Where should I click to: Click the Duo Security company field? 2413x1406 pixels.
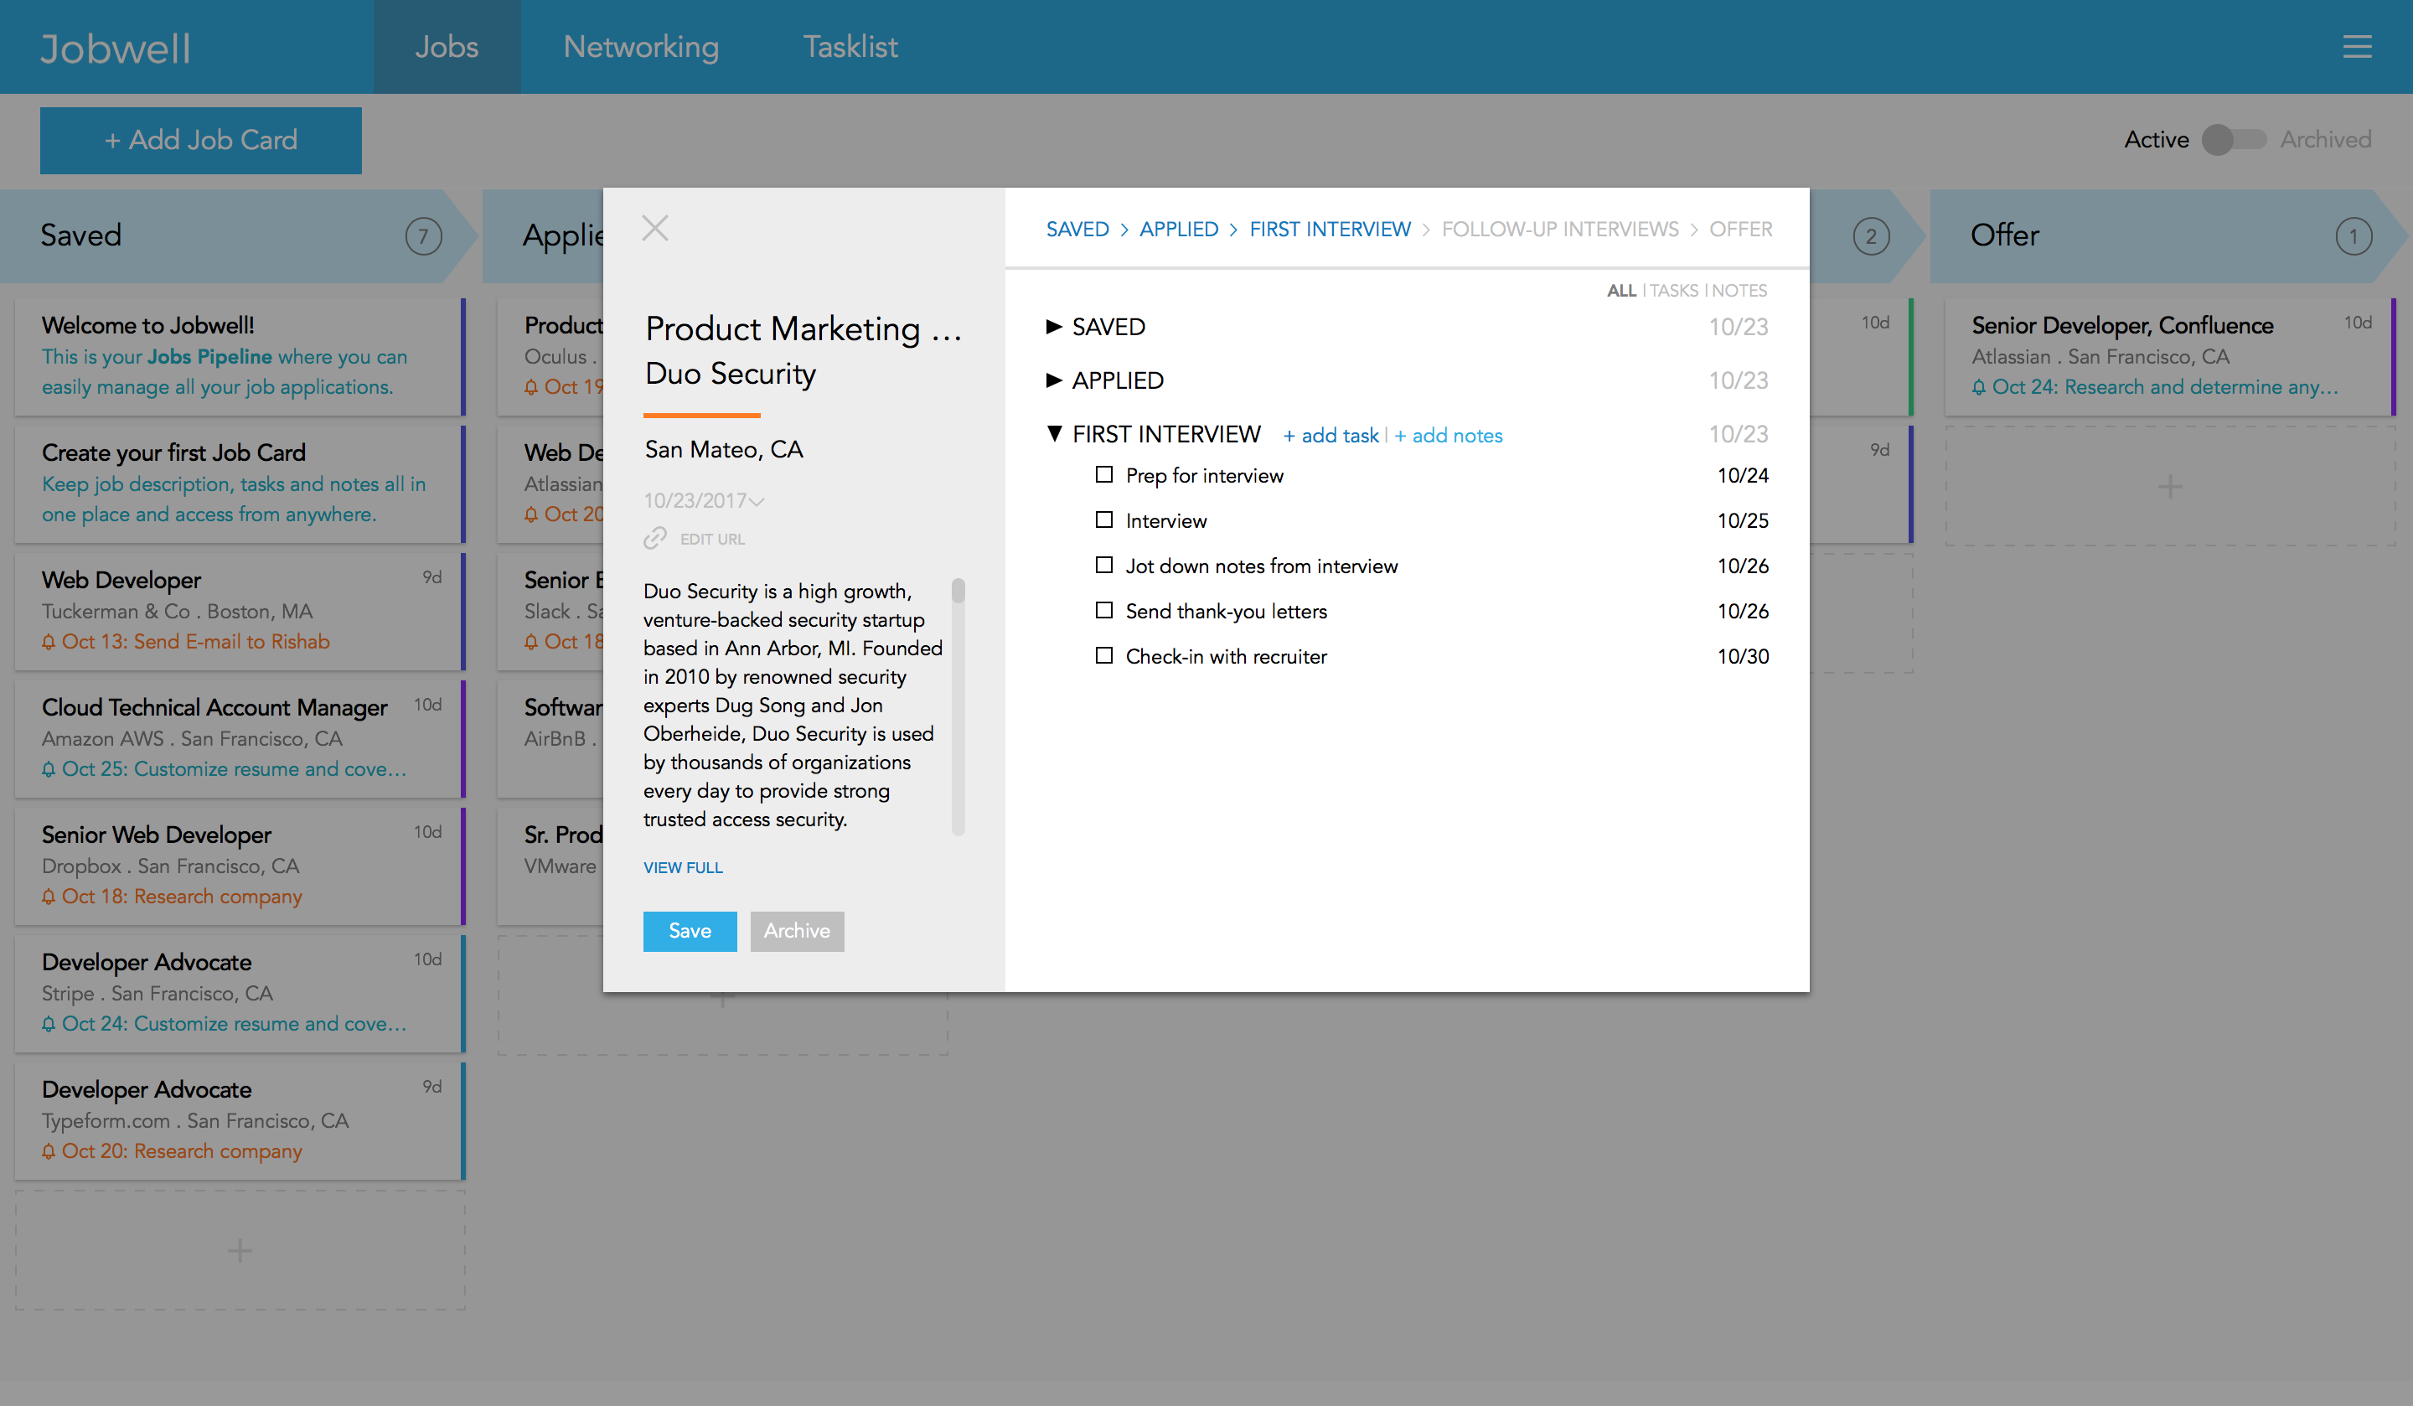point(731,374)
